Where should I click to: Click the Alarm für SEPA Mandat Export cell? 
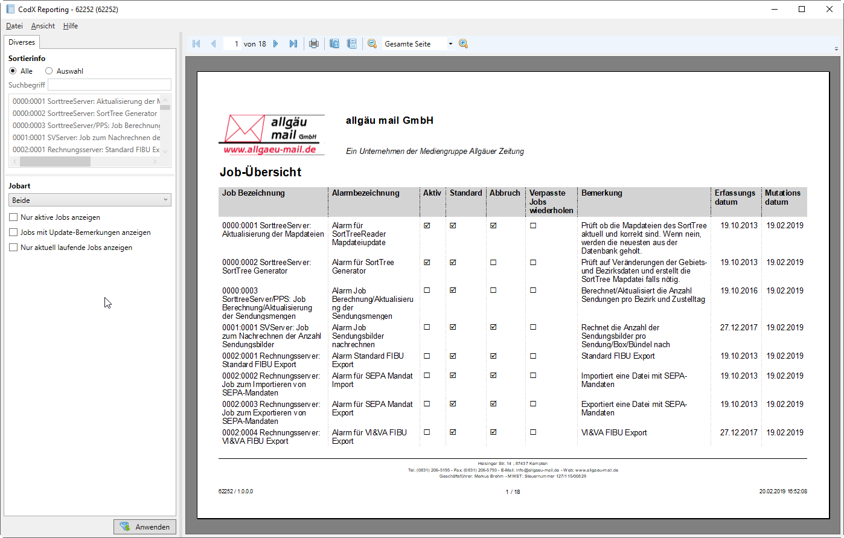point(372,408)
